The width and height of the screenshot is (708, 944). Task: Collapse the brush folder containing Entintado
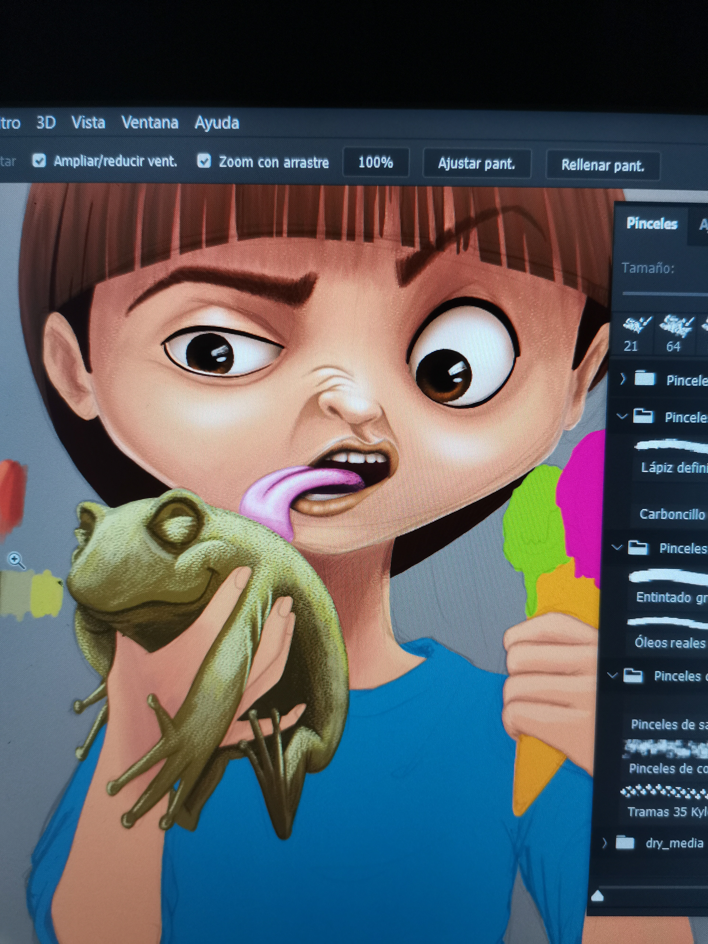(x=616, y=547)
